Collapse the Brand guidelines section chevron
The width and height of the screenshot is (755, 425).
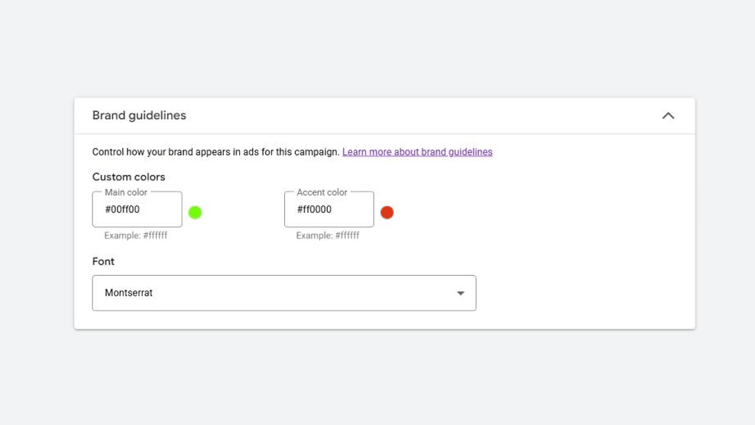(668, 116)
